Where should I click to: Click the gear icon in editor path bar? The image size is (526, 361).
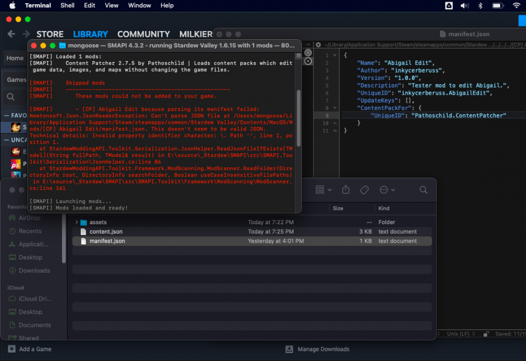point(318,45)
